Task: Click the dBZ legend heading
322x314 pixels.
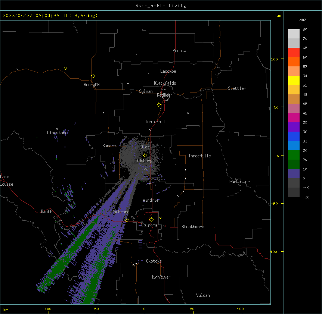Action: [x=303, y=20]
